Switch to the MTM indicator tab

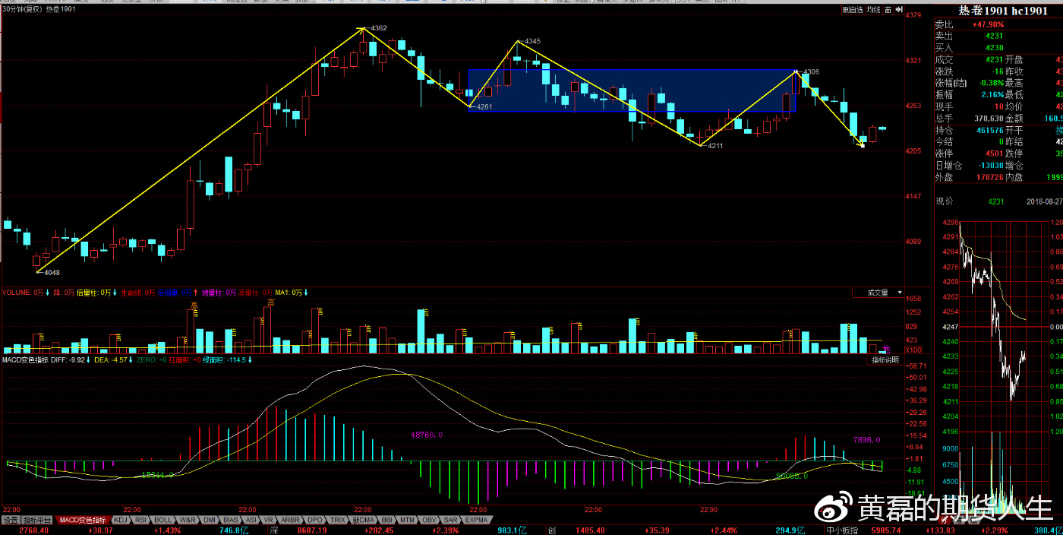click(x=408, y=521)
